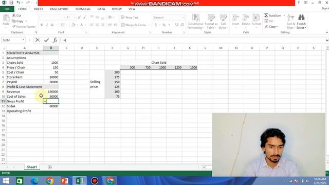
Task: Expand Clipboard dialog launcher
Action: tap(36, 32)
